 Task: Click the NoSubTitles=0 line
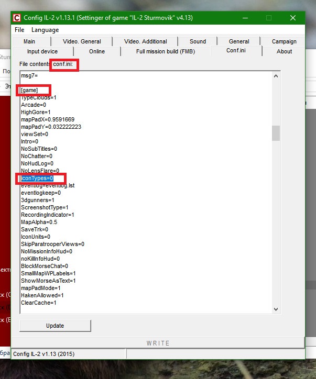39,149
